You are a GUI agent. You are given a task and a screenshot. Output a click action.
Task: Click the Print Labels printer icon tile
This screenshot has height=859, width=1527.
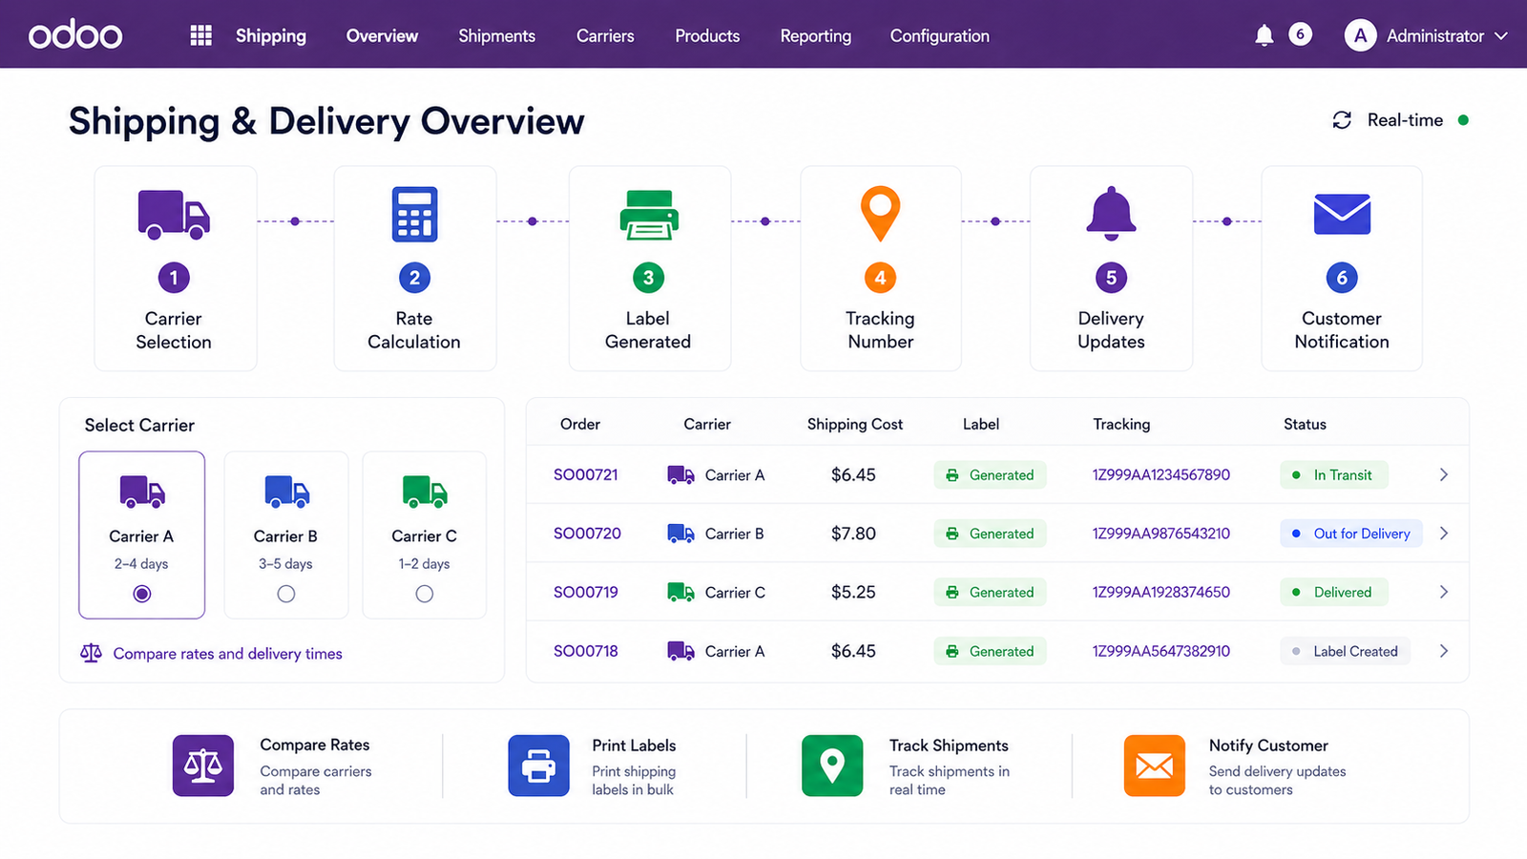tap(538, 765)
